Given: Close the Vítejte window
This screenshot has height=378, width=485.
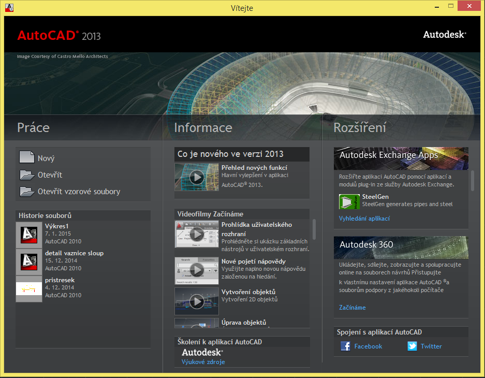Looking at the screenshot, I should pyautogui.click(x=469, y=6).
